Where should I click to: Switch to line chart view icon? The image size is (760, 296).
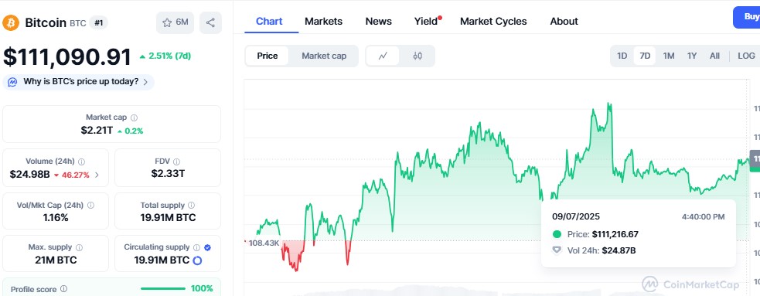click(x=383, y=56)
